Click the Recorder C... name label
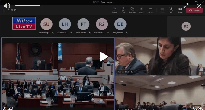Screen dimensions: 205x110 [100, 32]
